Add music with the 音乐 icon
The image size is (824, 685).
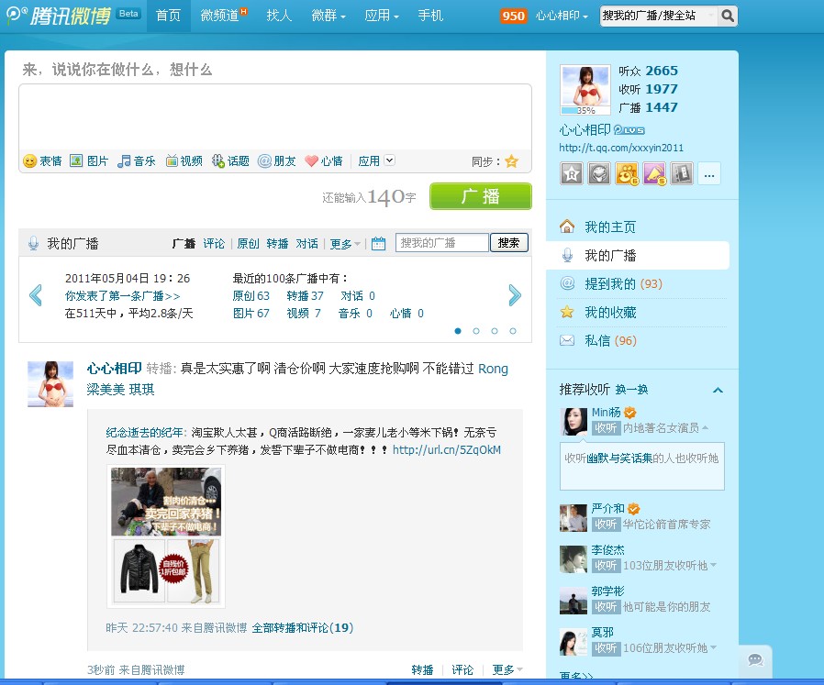136,161
